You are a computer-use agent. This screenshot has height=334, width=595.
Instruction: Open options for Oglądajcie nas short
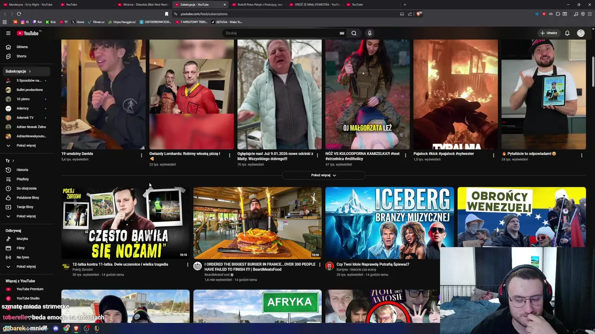[x=317, y=155]
